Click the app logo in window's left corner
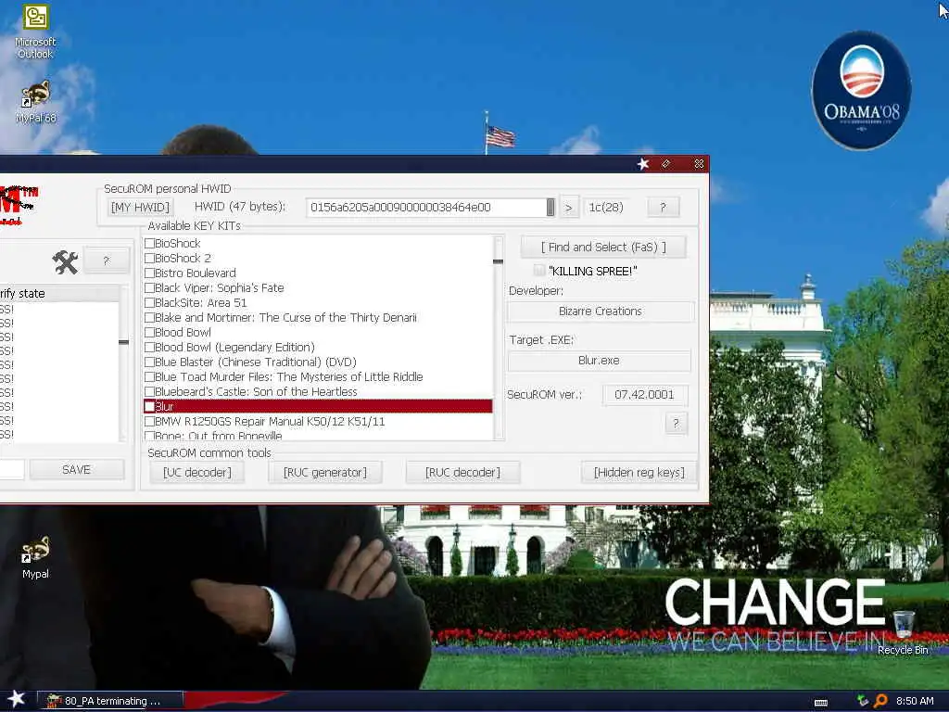Image resolution: width=949 pixels, height=712 pixels. coord(19,205)
